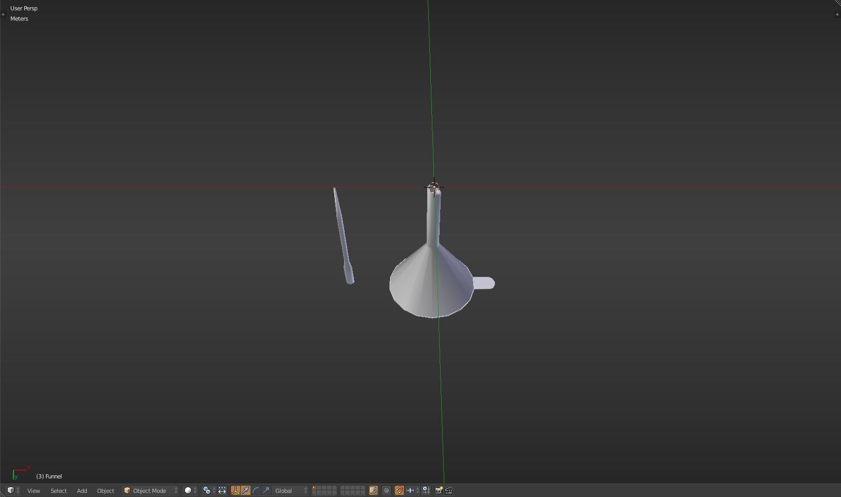Open snap element type selector
This screenshot has height=497, width=841.
coord(412,490)
